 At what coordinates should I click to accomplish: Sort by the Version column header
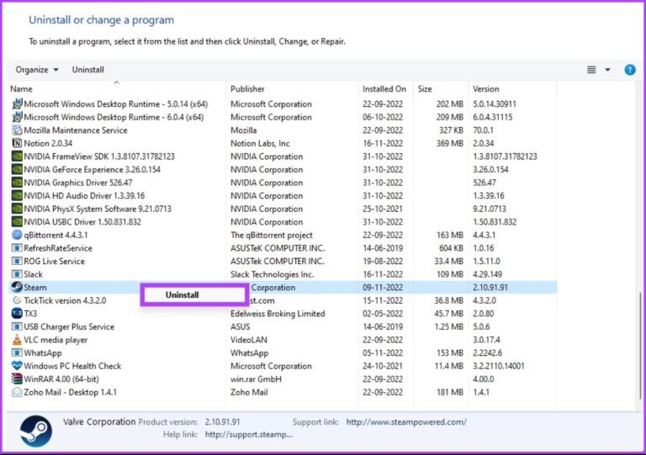(485, 88)
